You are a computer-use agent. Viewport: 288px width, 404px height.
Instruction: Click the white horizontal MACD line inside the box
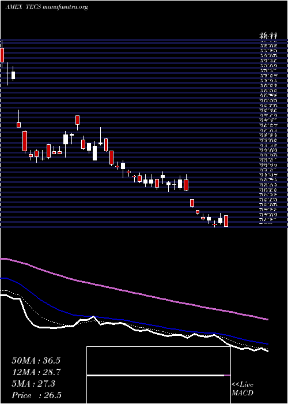click(x=156, y=375)
